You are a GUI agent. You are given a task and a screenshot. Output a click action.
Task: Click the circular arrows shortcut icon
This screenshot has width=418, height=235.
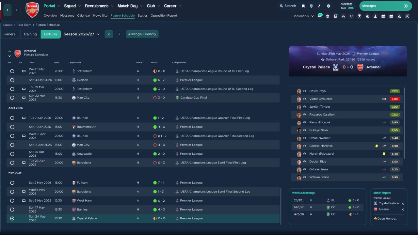tap(351, 16)
